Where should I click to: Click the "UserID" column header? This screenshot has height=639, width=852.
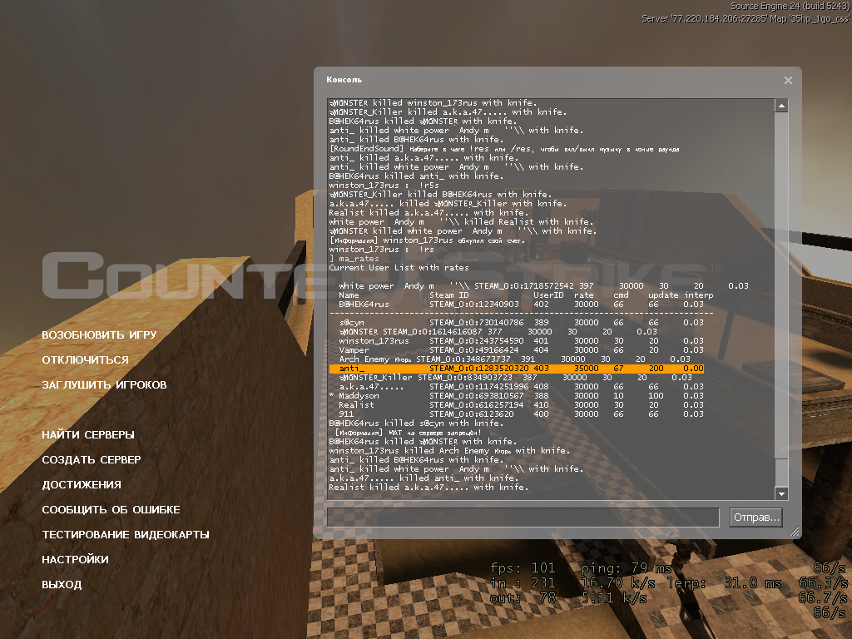[x=548, y=295]
